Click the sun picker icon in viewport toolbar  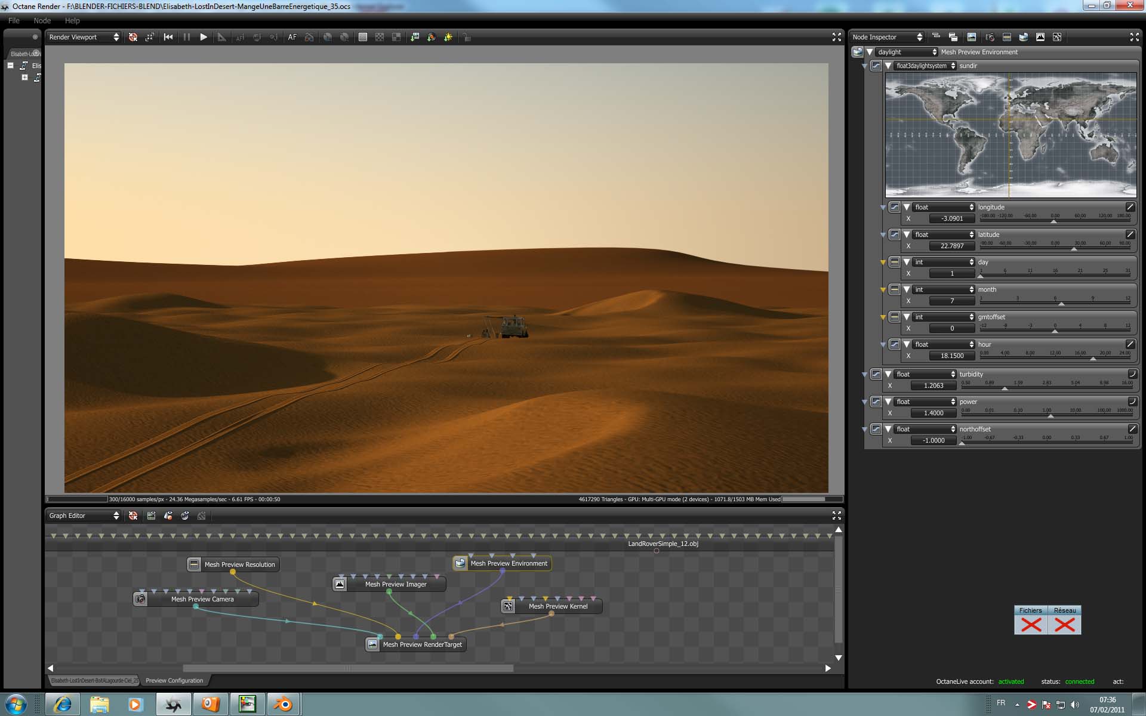coord(448,37)
